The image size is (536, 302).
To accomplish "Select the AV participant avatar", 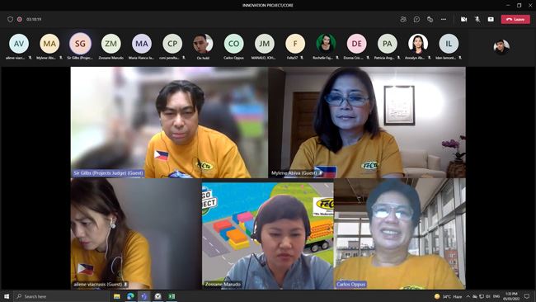I will tap(19, 44).
